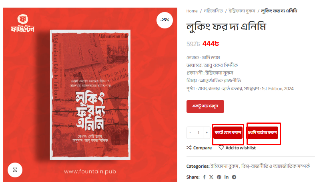Decrease quantity with the minus button
Screen dimensions: 315x185
click(190, 133)
